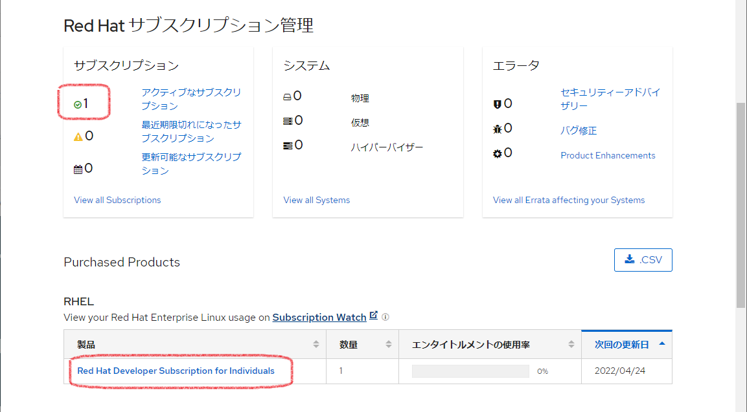Open バグ修正 link
The width and height of the screenshot is (747, 412).
coord(579,131)
